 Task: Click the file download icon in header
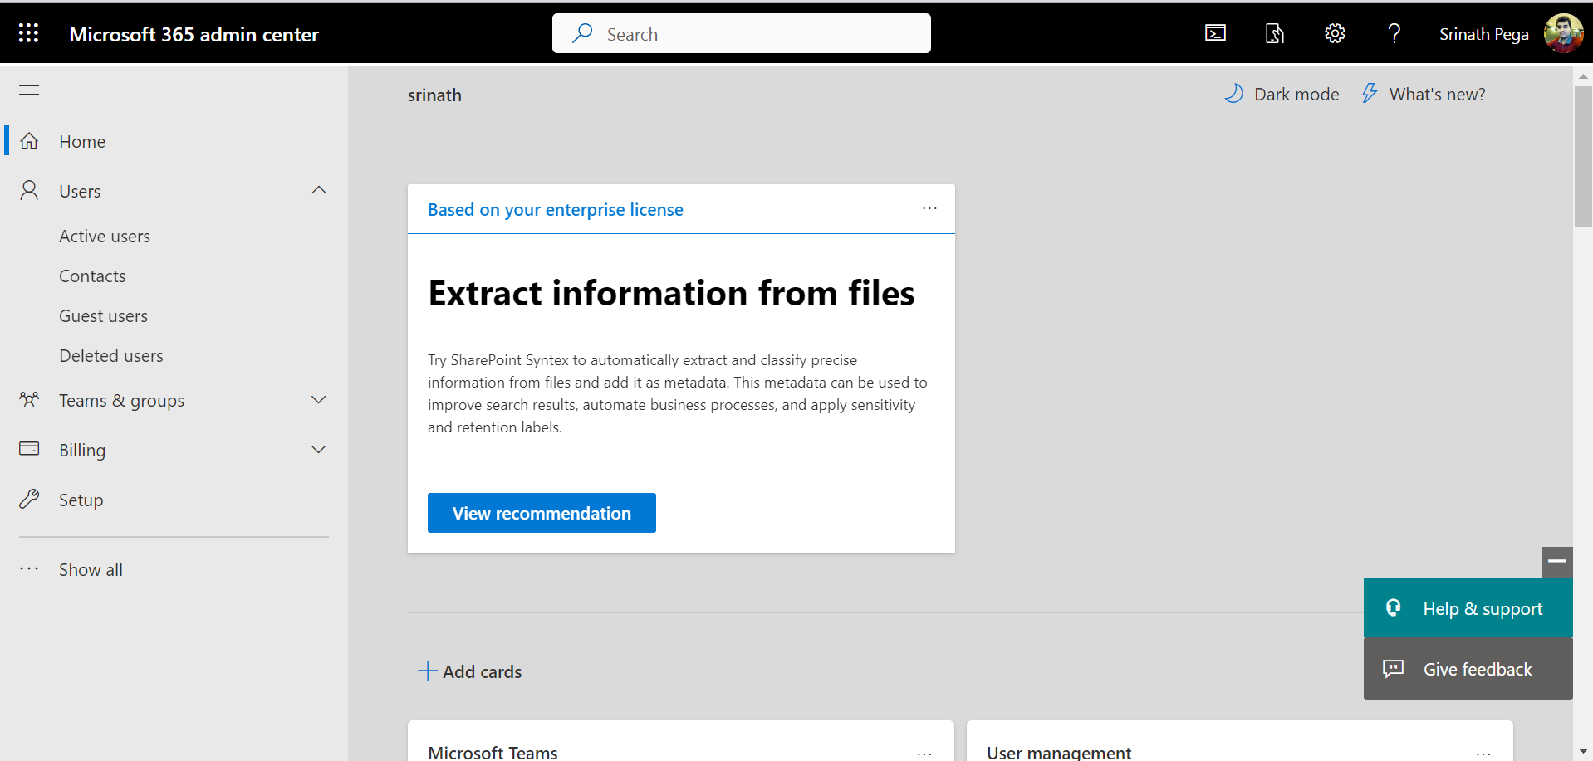coord(1274,33)
